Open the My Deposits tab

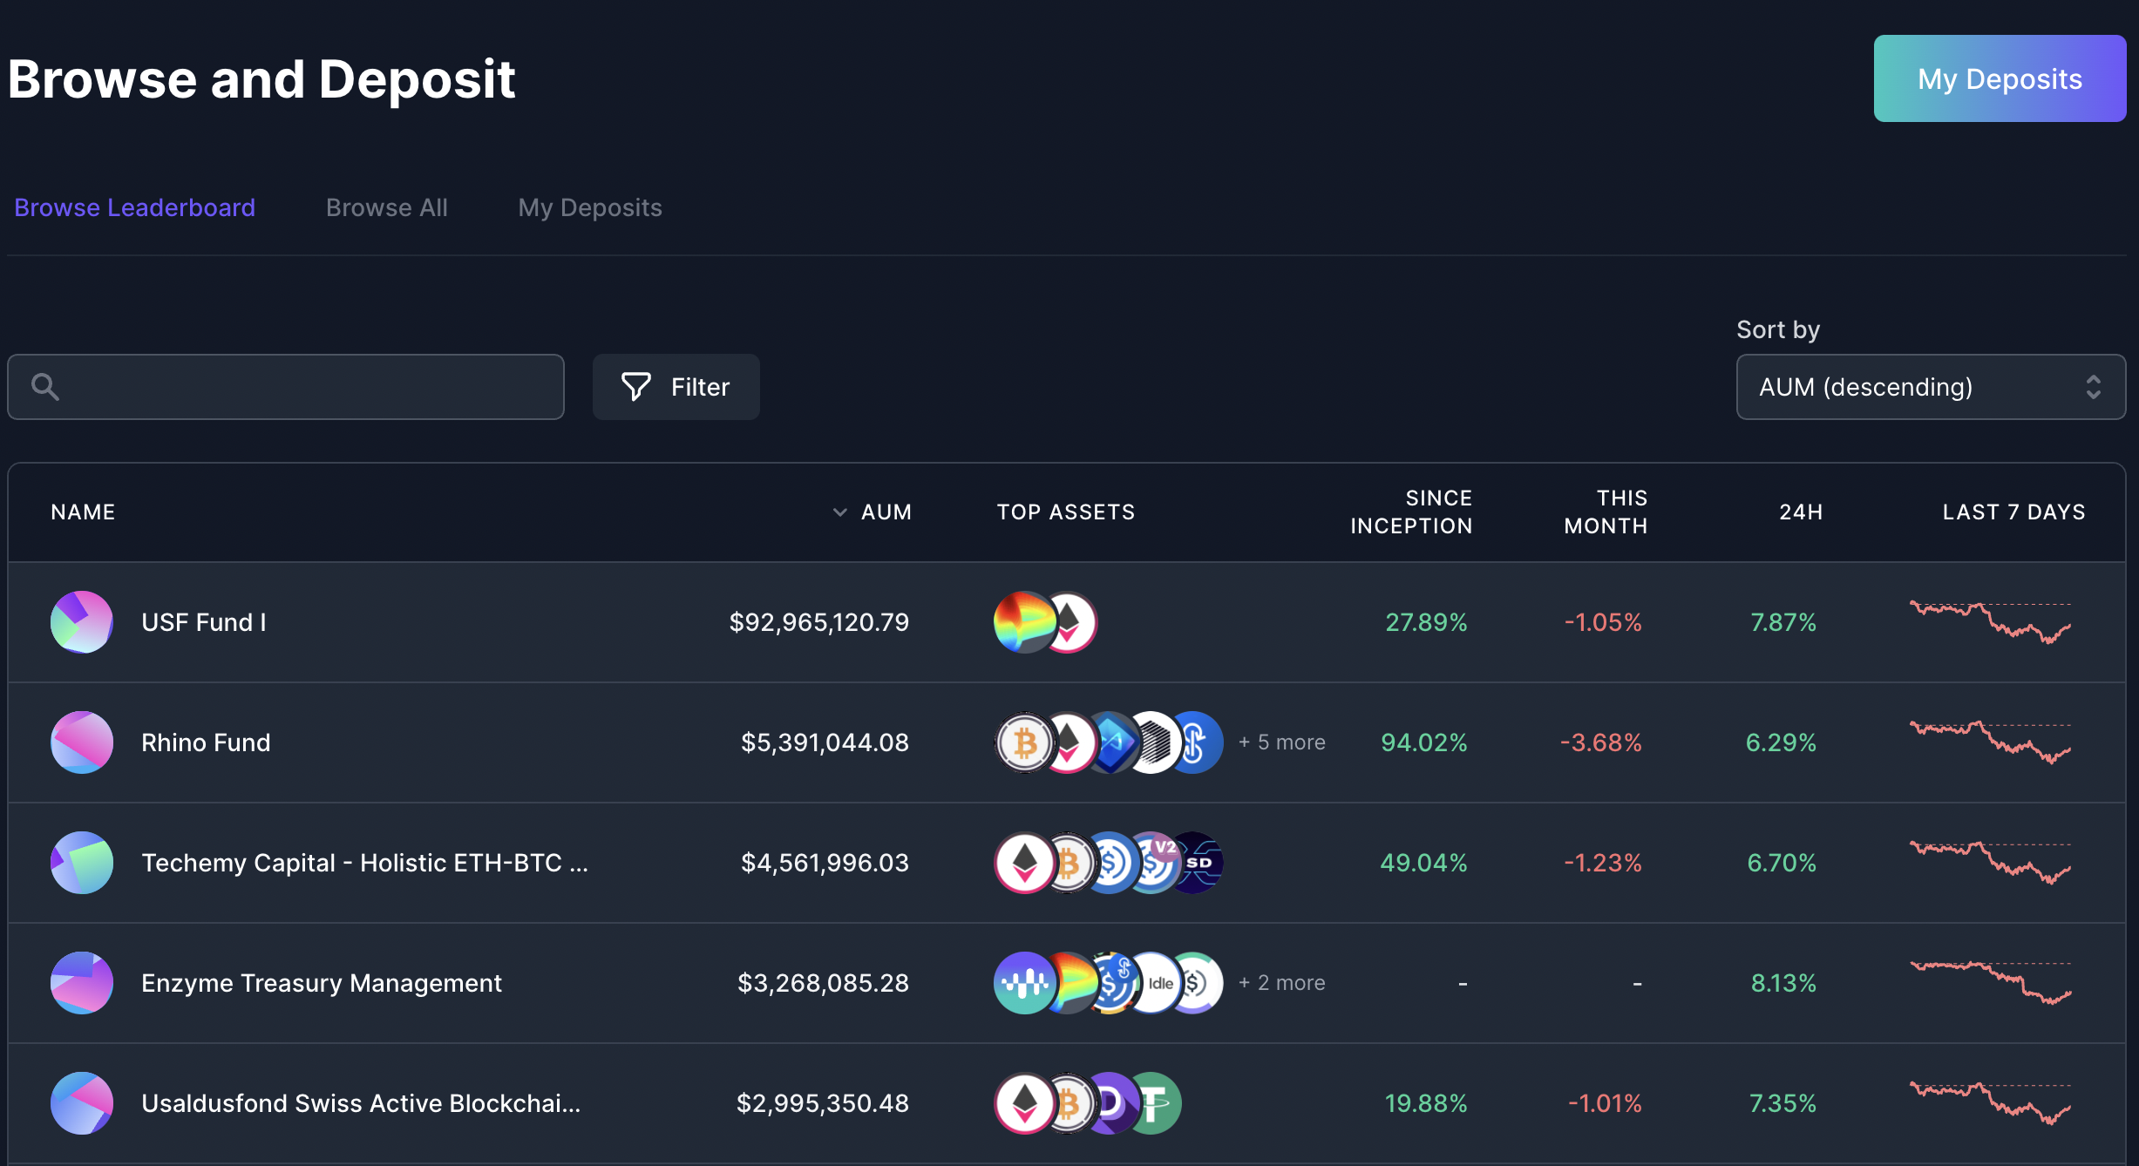[589, 207]
